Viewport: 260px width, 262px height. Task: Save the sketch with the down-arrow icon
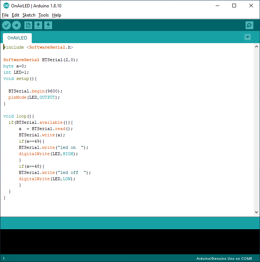pos(48,25)
